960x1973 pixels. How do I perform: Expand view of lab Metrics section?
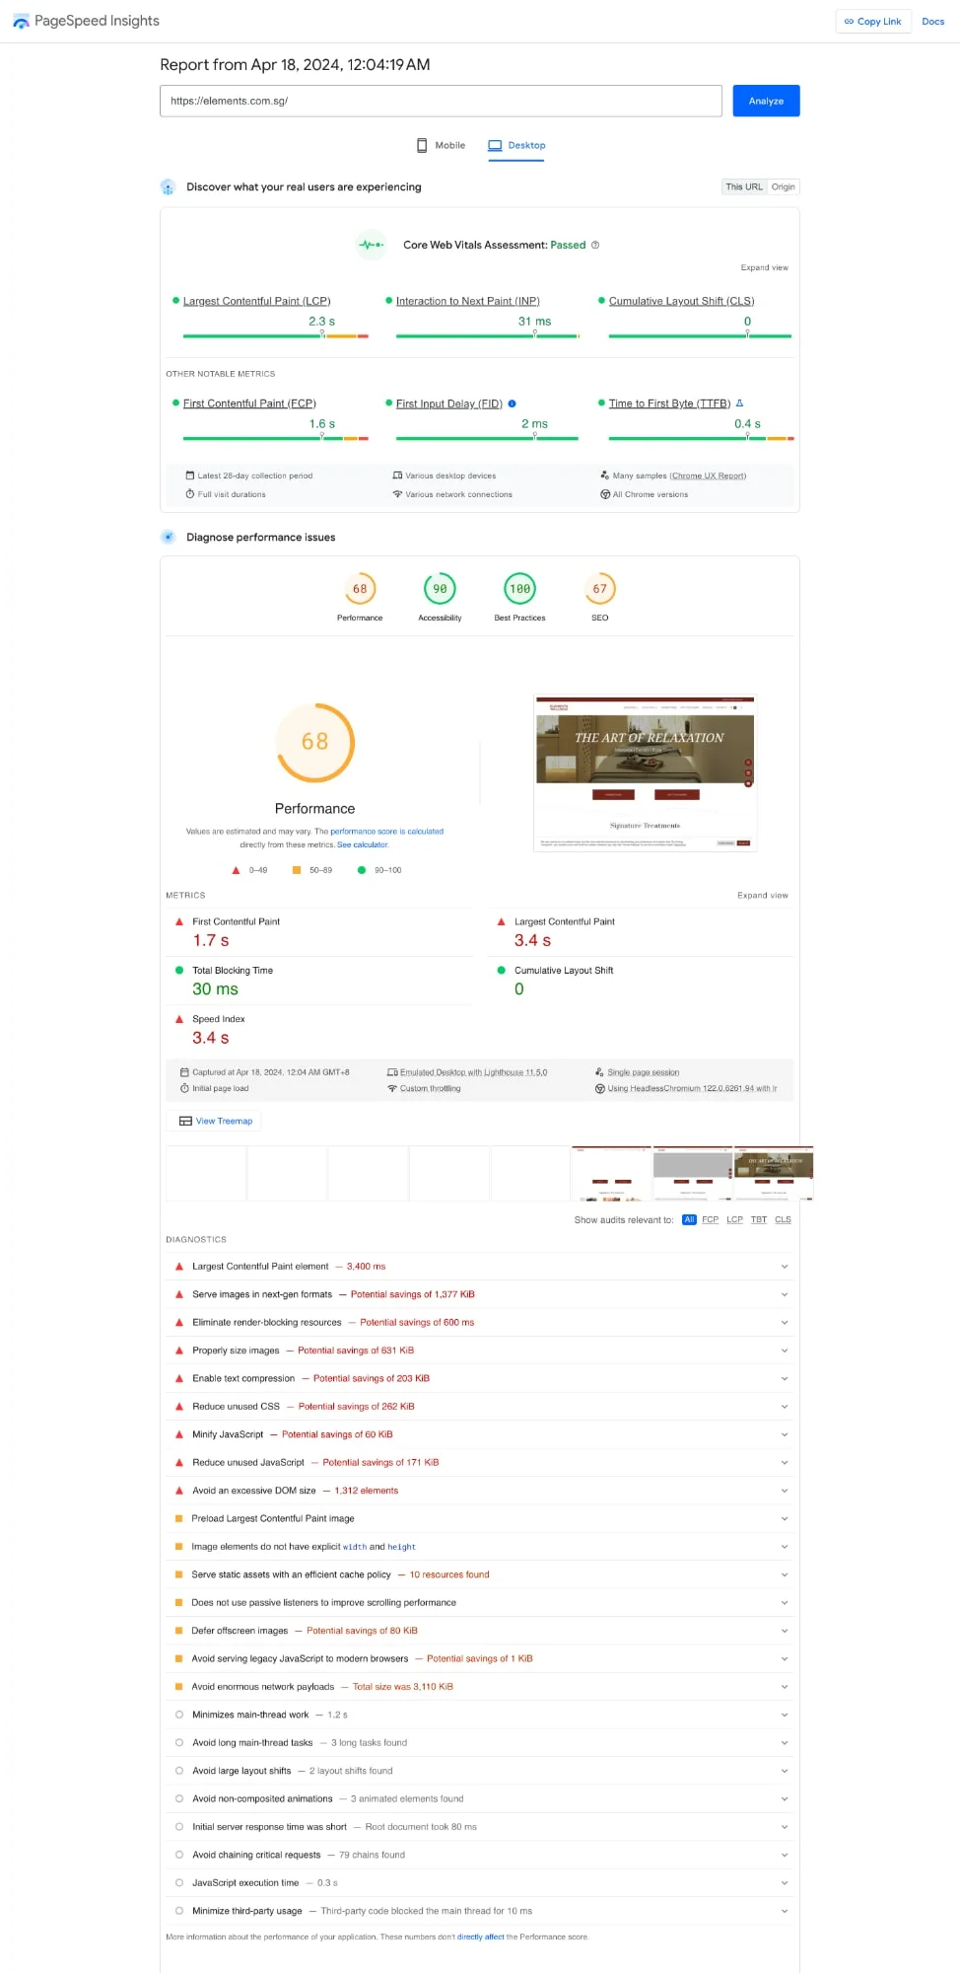tap(762, 896)
